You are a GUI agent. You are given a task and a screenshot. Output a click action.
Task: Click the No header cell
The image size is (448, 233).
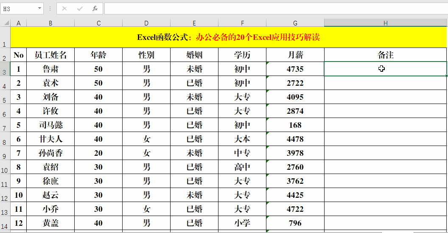click(19, 55)
